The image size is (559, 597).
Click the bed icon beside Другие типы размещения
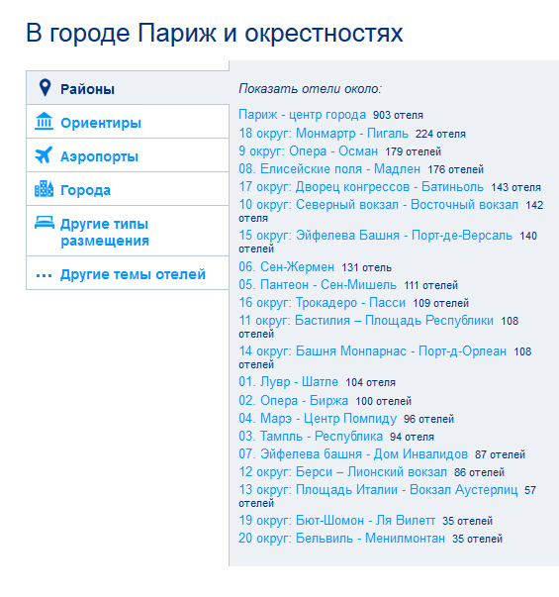45,223
